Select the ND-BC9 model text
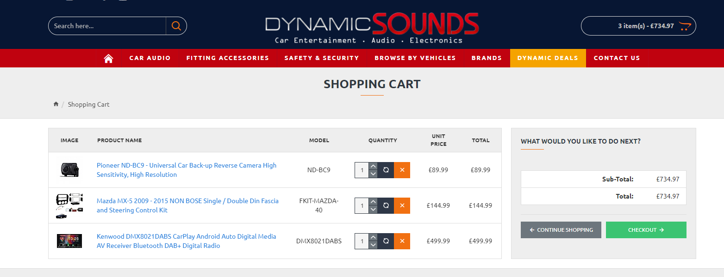Viewport: 724px width, 277px height. coord(319,170)
